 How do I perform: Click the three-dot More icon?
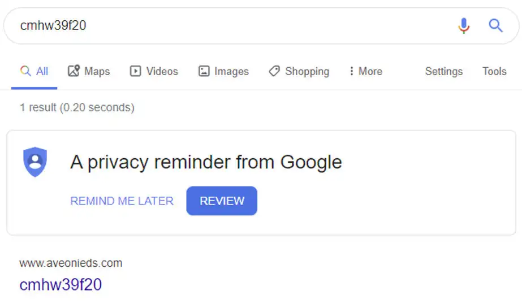(352, 71)
